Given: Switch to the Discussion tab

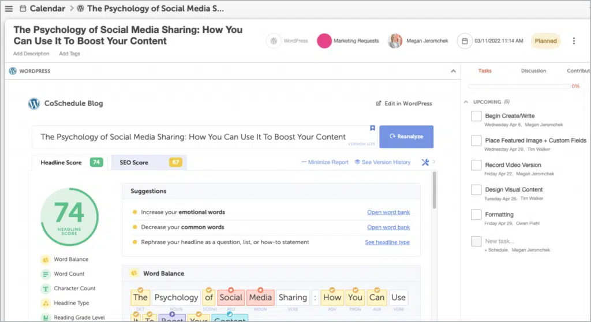Looking at the screenshot, I should [533, 71].
